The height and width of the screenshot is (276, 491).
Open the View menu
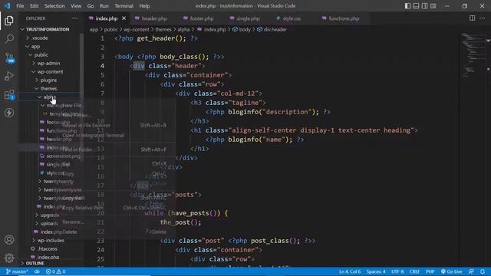(x=76, y=6)
